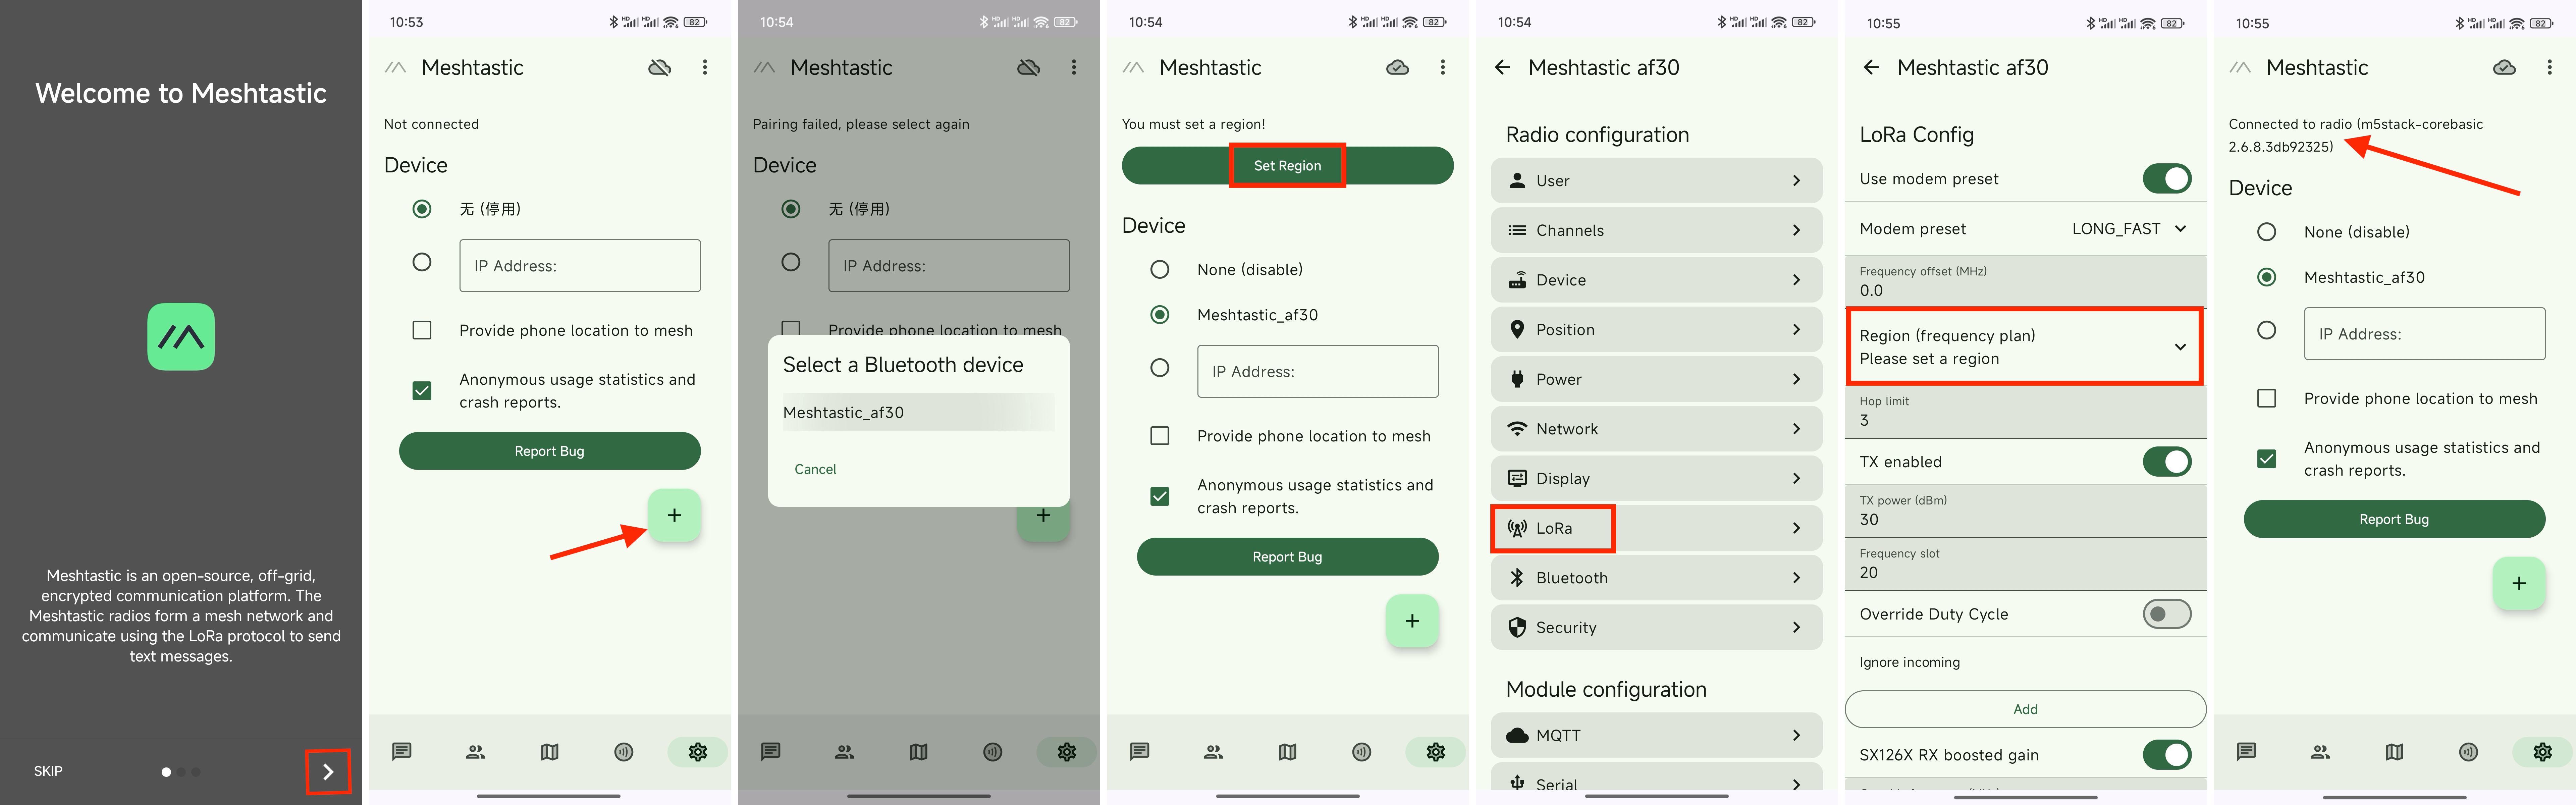Check Provide phone location on set-region screen
The image size is (2576, 805).
(1160, 436)
